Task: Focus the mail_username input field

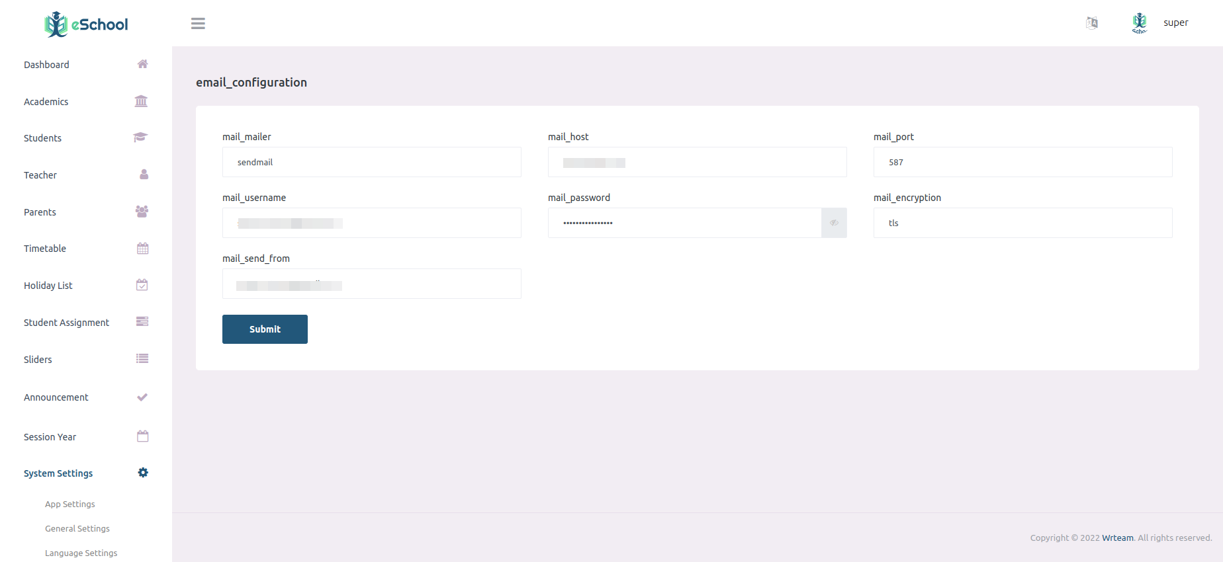Action: [372, 223]
